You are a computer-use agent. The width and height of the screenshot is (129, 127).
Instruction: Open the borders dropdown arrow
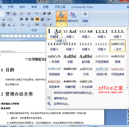pyautogui.click(x=32, y=25)
